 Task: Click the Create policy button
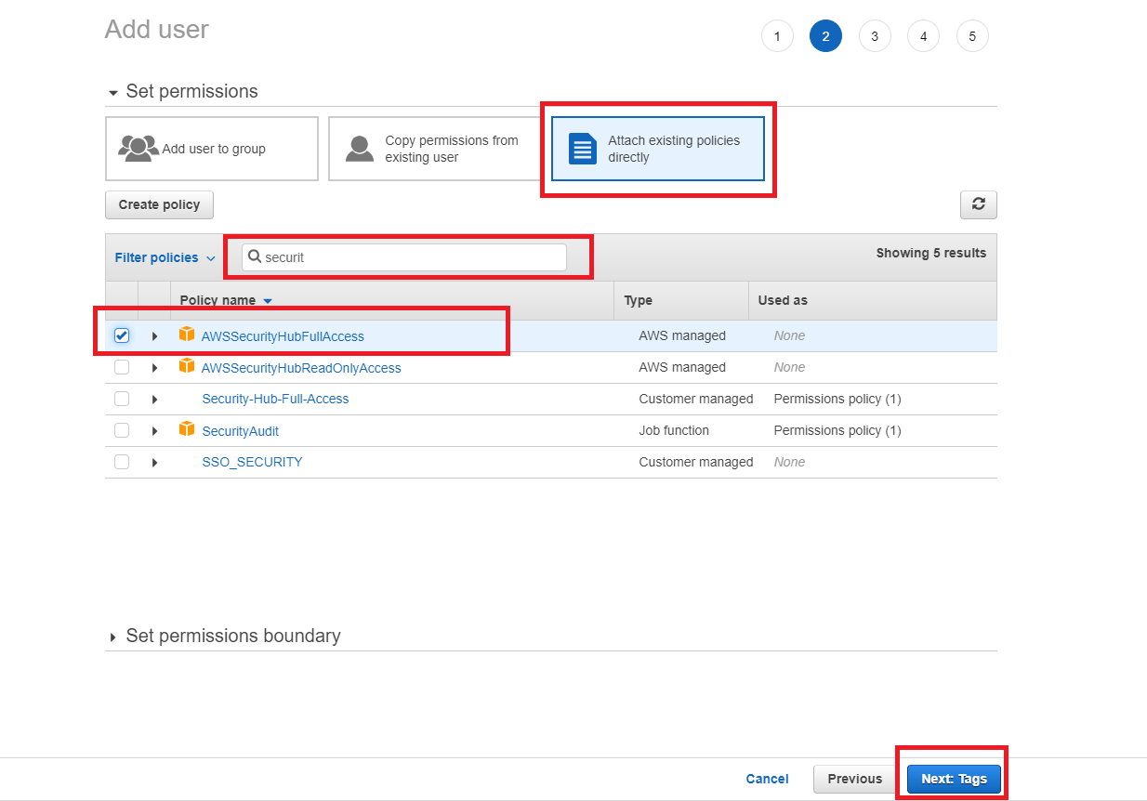pyautogui.click(x=159, y=204)
